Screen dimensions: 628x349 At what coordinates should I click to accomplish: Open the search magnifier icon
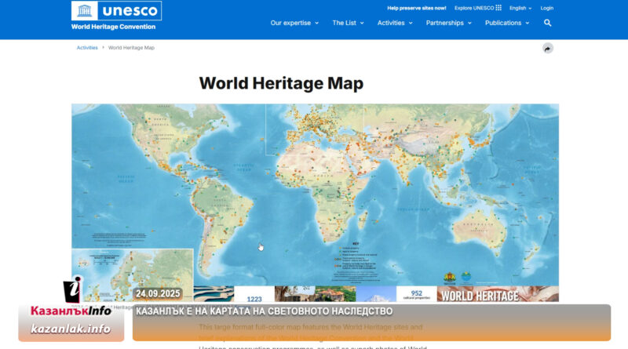pyautogui.click(x=547, y=23)
